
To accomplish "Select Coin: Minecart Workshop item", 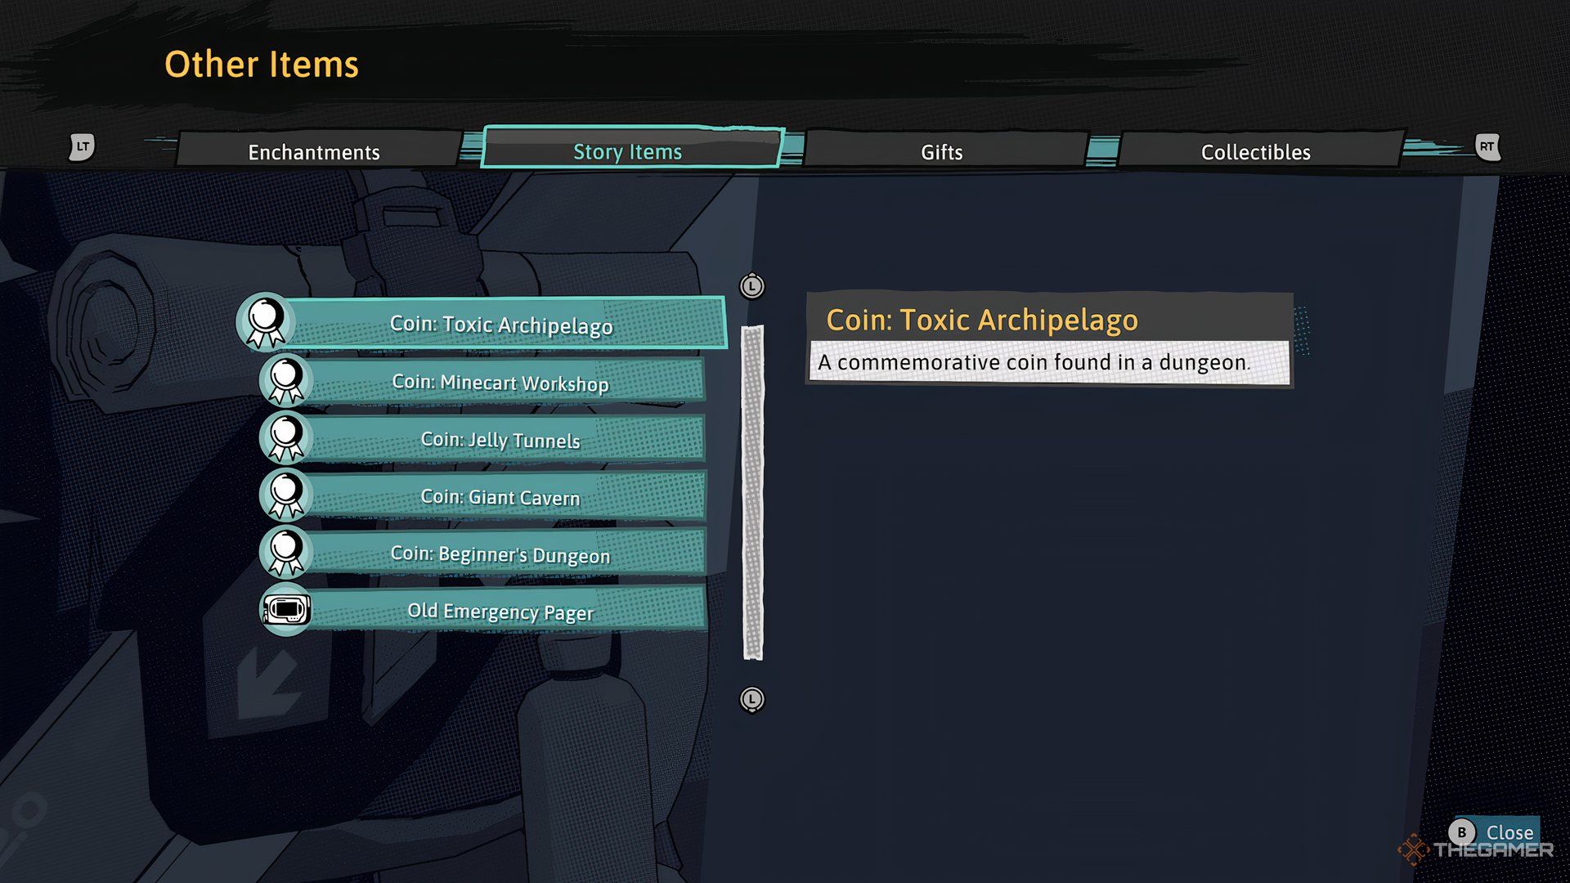I will [501, 382].
